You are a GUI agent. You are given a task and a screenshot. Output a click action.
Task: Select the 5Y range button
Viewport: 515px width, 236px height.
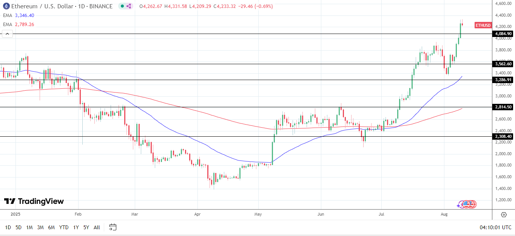click(86, 227)
